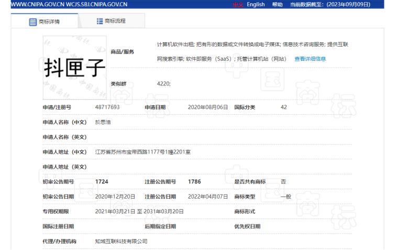Click the applicant name 於思浩

pos(103,122)
